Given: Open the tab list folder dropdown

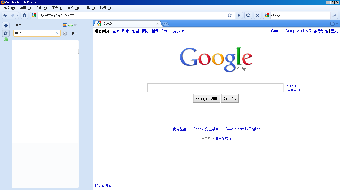Looking at the screenshot, I should 334,24.
